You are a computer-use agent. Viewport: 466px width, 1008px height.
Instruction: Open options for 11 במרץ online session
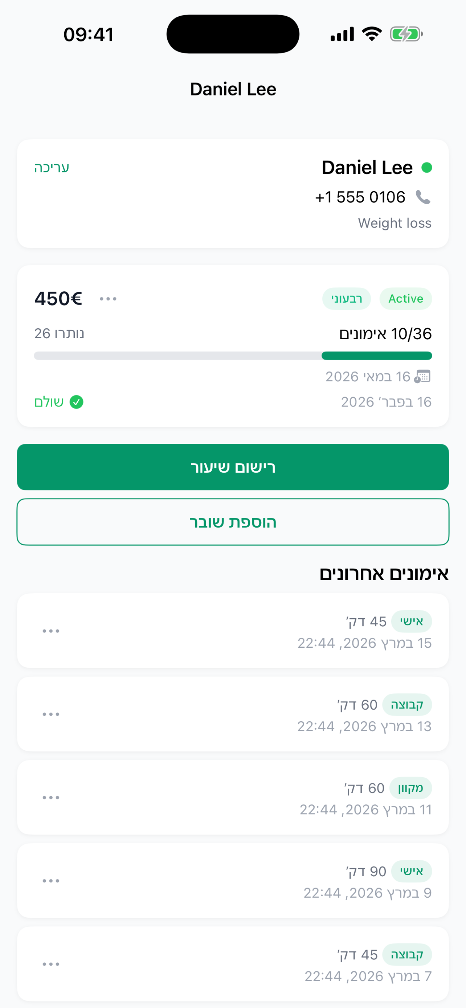[x=51, y=798]
